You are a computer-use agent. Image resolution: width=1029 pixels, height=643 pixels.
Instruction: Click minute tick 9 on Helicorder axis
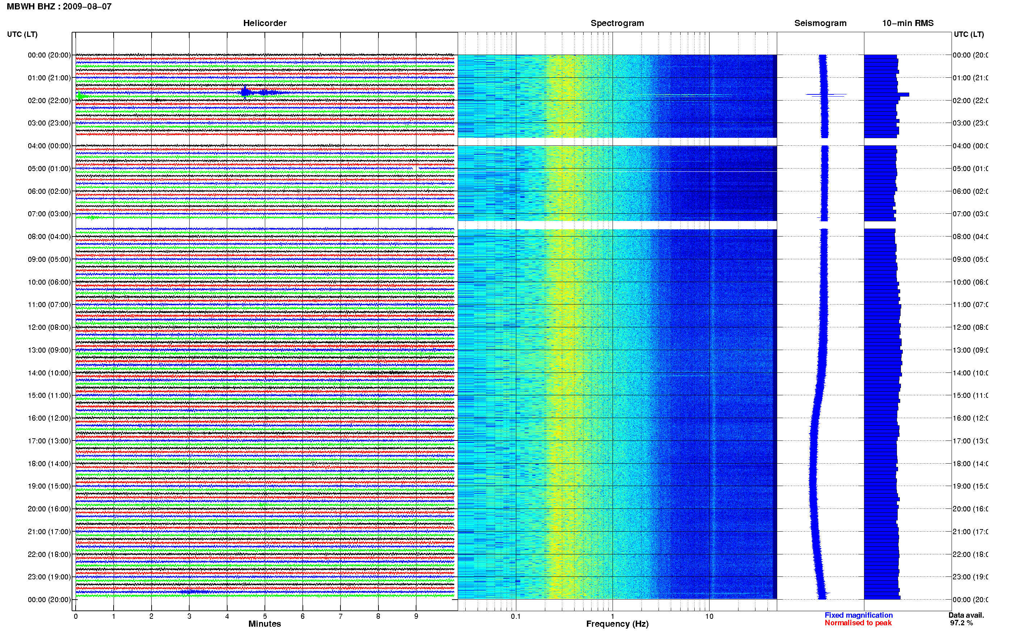click(416, 616)
